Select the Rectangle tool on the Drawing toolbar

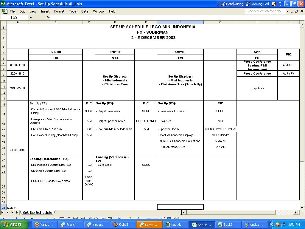coord(62,217)
